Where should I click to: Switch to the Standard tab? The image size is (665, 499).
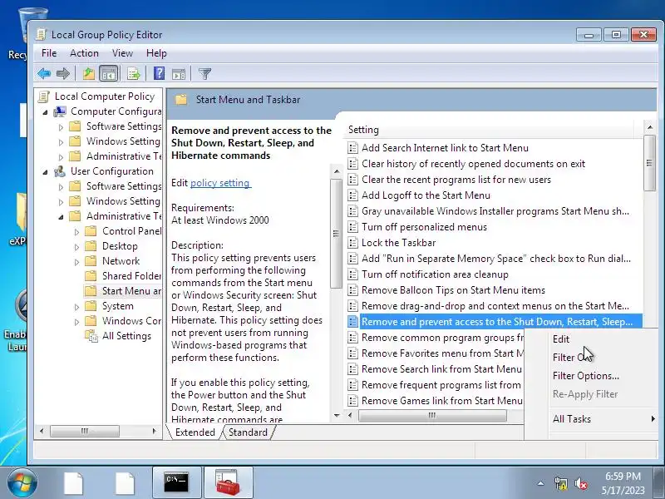pos(248,432)
